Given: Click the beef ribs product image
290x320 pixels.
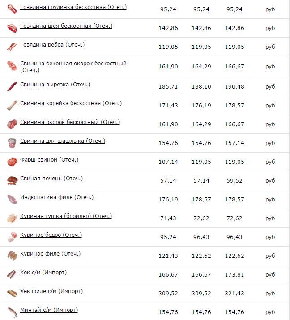Looking at the screenshot, I should pyautogui.click(x=12, y=47).
